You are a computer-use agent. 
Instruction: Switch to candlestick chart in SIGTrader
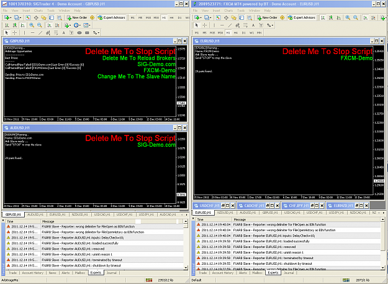click(15, 25)
